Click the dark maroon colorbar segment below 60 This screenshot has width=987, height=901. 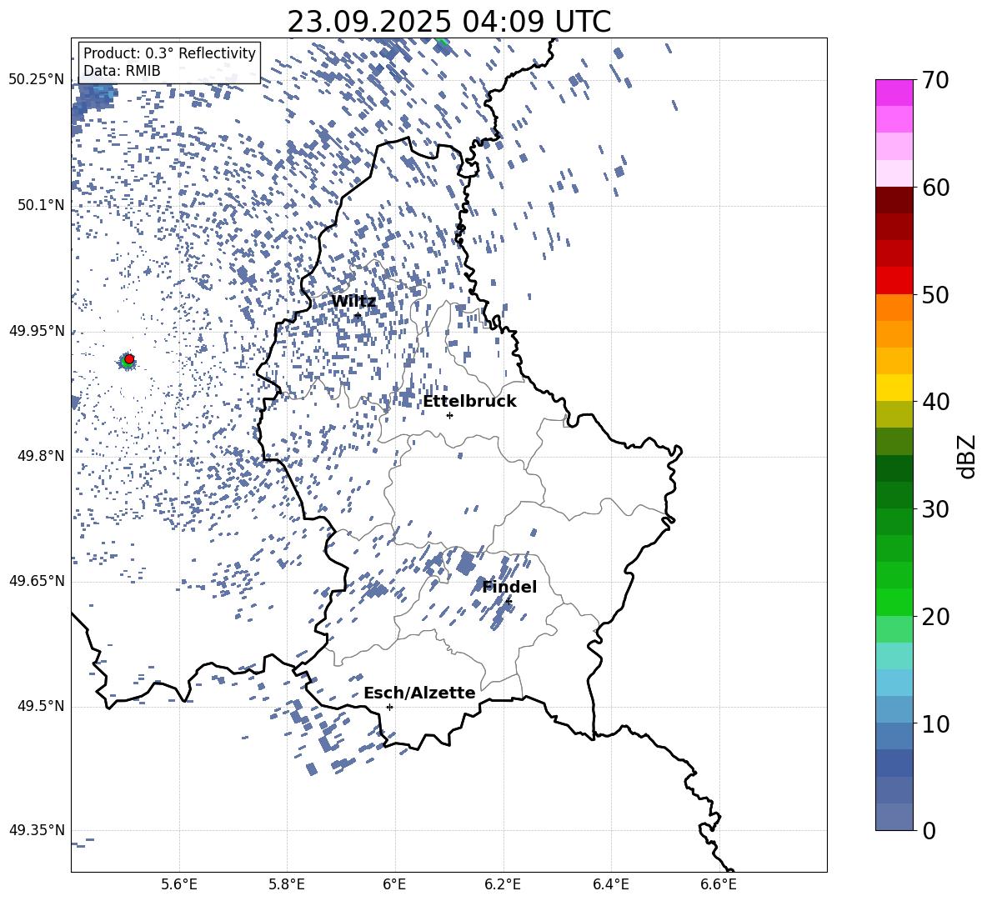894,200
